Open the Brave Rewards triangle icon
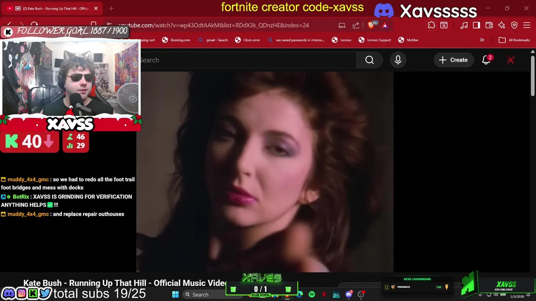 pyautogui.click(x=385, y=26)
